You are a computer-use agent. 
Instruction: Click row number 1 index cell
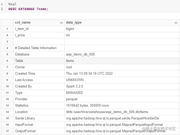tap(7, 29)
